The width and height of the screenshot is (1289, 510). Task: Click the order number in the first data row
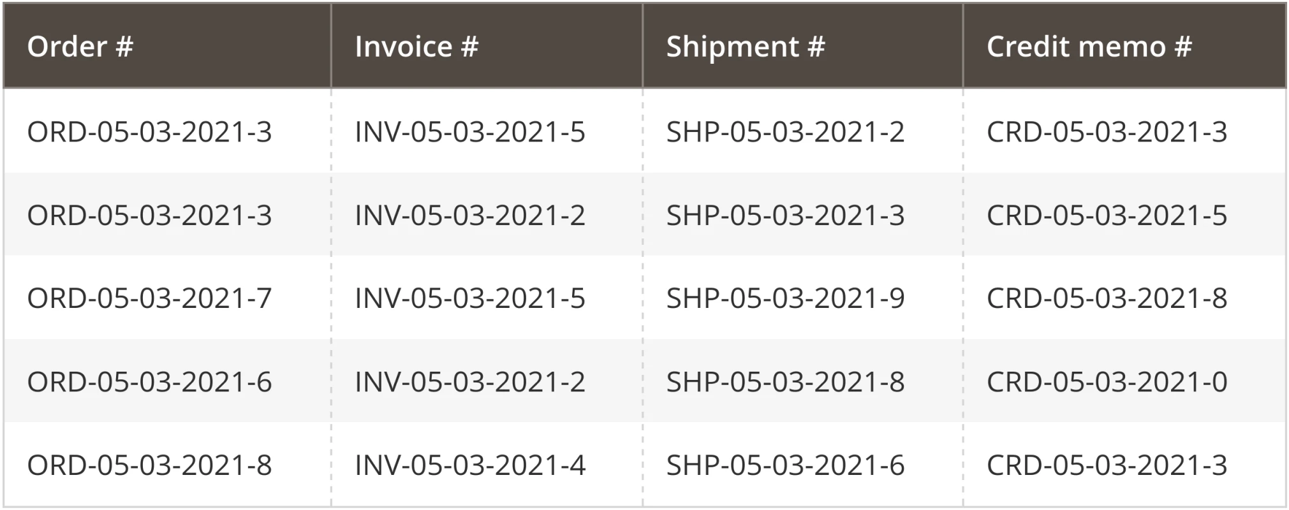tap(149, 132)
